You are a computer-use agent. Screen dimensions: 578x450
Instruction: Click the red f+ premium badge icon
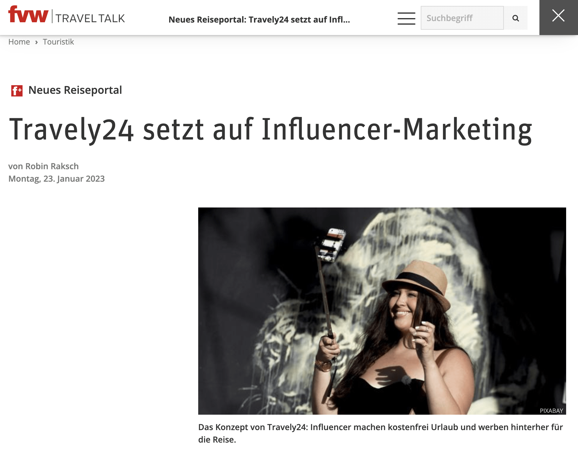17,91
